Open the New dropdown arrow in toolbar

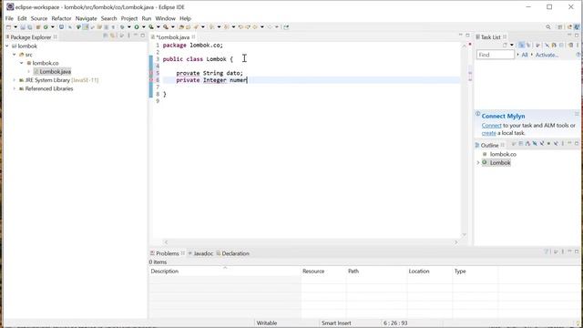coord(15,27)
